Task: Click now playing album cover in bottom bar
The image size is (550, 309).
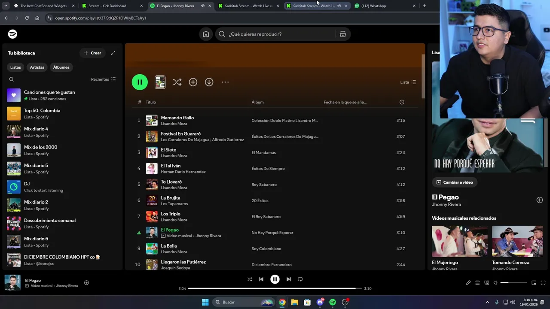Action: 12,283
